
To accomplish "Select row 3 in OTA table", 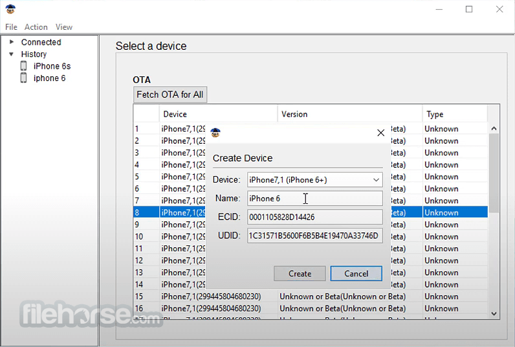I will (311, 153).
